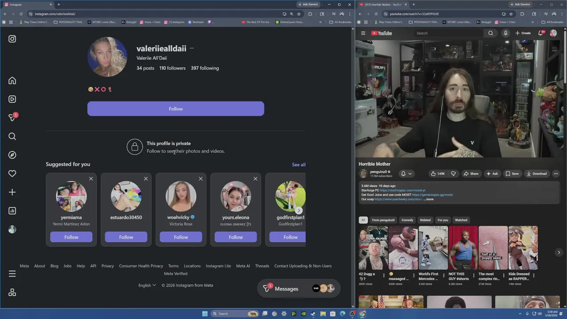Click the YouTube Create button

click(x=523, y=33)
